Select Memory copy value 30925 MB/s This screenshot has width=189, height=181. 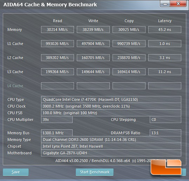point(129,30)
